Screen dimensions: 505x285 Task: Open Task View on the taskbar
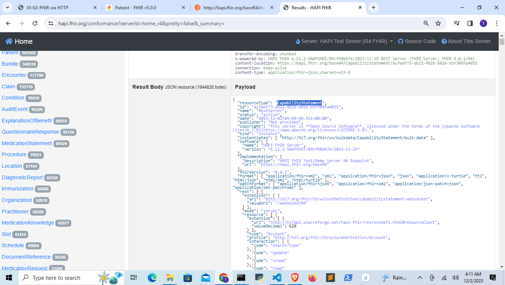(x=134, y=278)
